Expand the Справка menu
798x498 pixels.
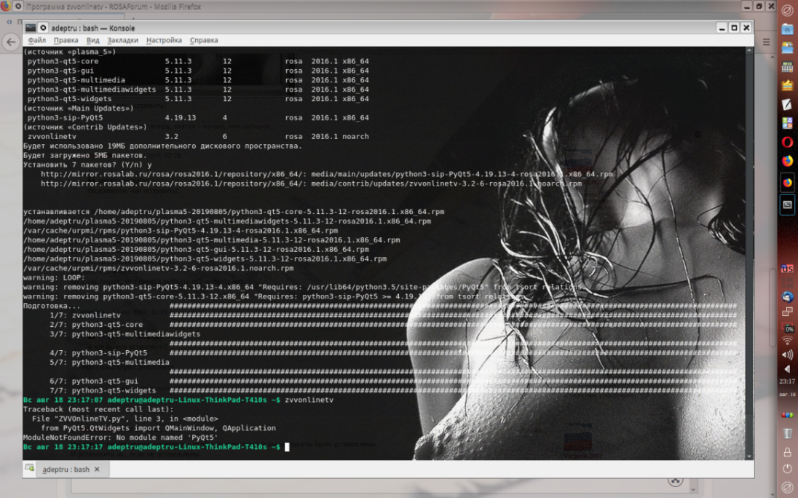coord(203,40)
